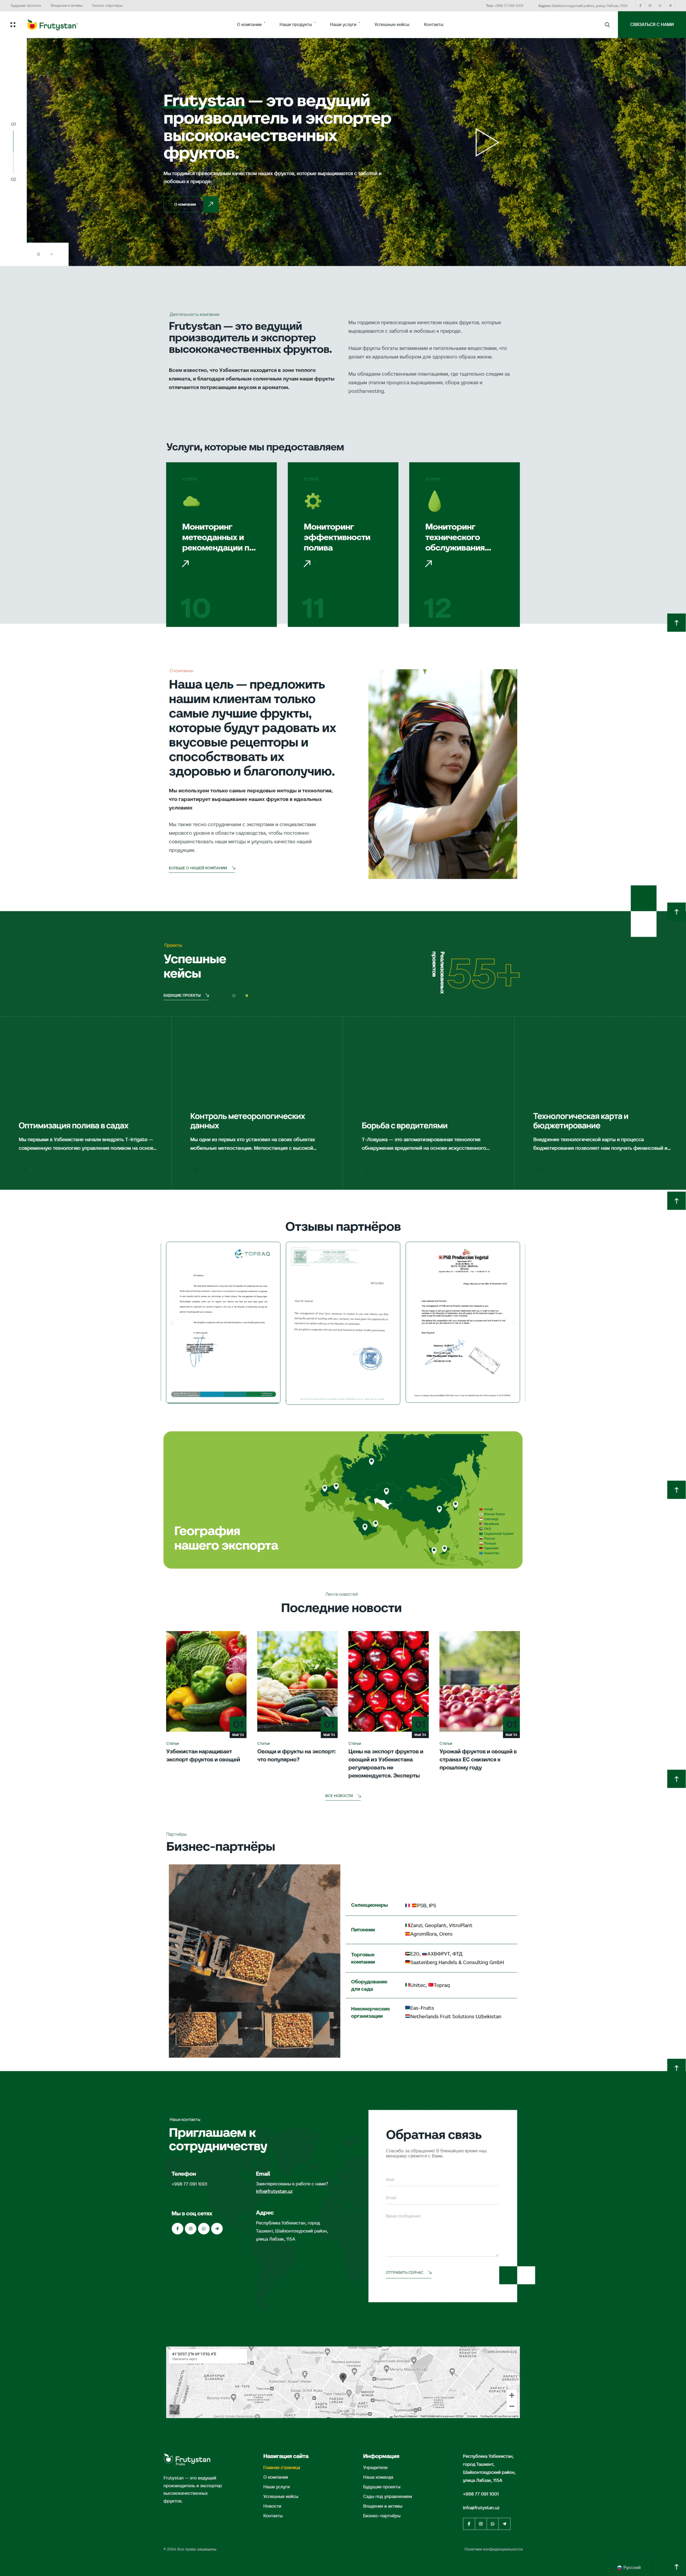The width and height of the screenshot is (686, 2576).
Task: Open Политика конфиденциальности in the footer
Action: (x=493, y=2549)
